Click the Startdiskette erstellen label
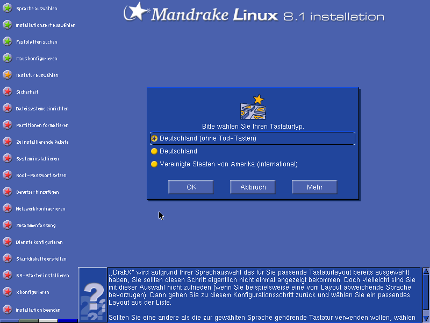Image resolution: width=430 pixels, height=323 pixels. 41,259
